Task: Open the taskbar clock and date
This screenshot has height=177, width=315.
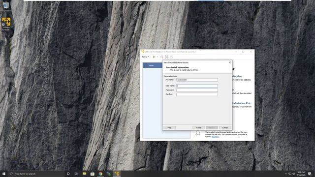Action: [x=301, y=174]
